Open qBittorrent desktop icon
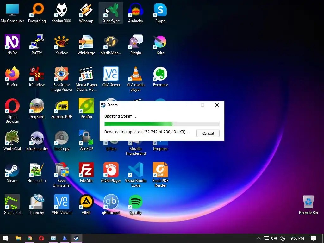This screenshot has width=324, height=243. coord(111,204)
